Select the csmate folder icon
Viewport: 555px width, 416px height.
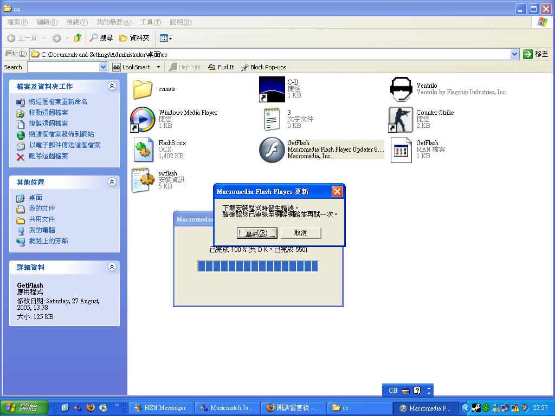click(x=143, y=89)
